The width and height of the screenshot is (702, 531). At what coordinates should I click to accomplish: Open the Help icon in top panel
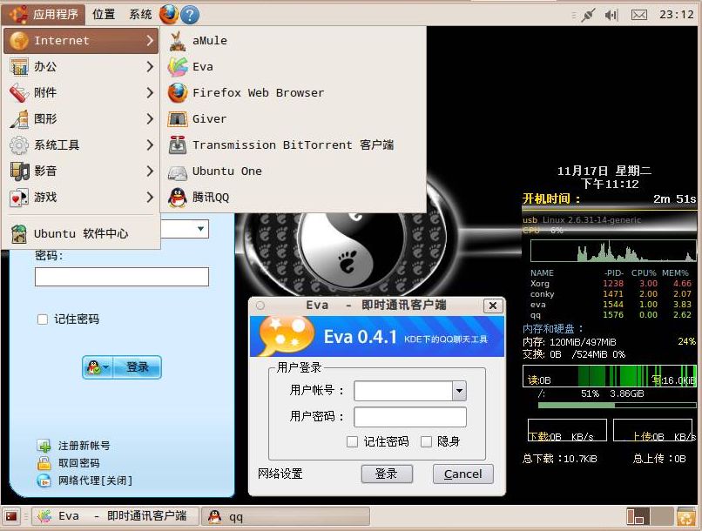pos(190,15)
